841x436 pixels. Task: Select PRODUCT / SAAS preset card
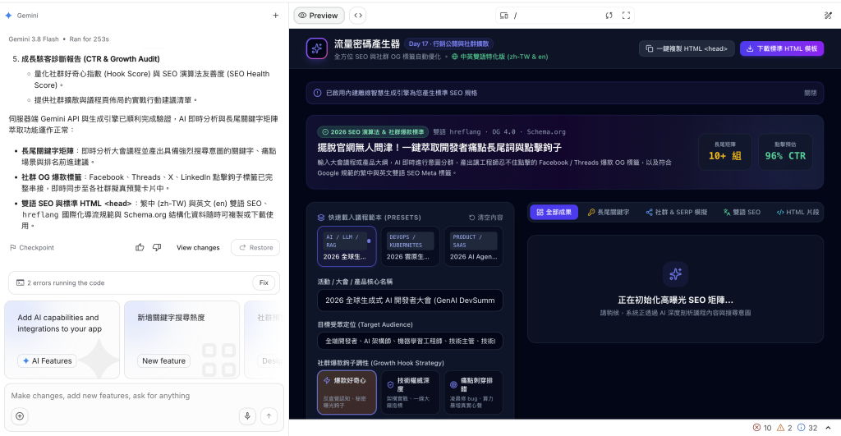coord(474,246)
